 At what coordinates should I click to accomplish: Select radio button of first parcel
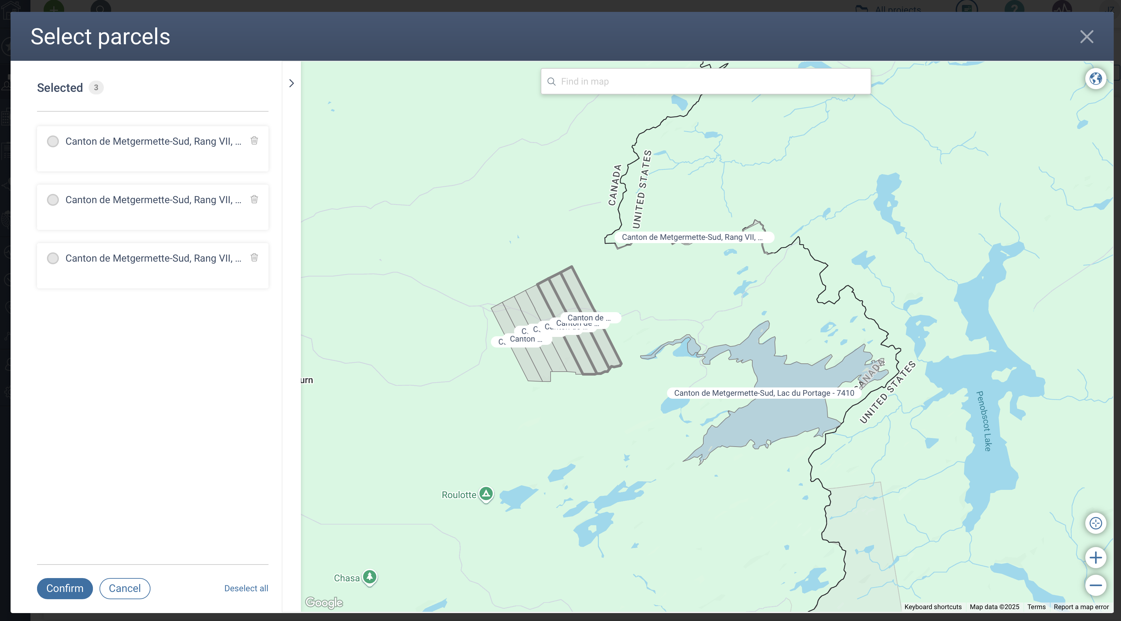tap(53, 141)
